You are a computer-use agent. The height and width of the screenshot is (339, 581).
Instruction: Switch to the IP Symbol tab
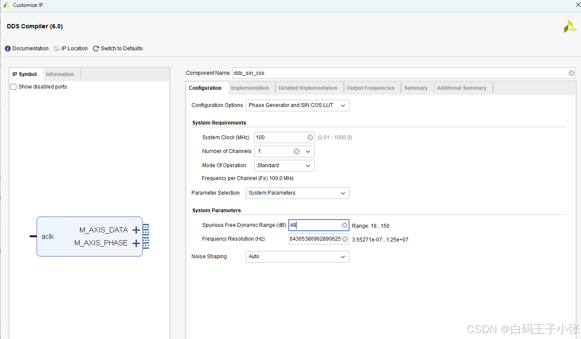pos(25,74)
